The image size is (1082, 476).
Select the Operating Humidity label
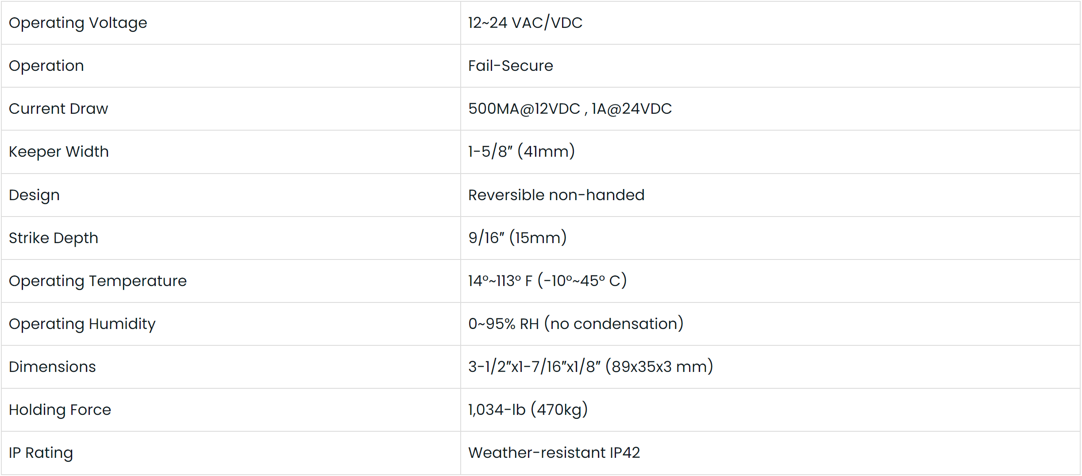click(82, 324)
